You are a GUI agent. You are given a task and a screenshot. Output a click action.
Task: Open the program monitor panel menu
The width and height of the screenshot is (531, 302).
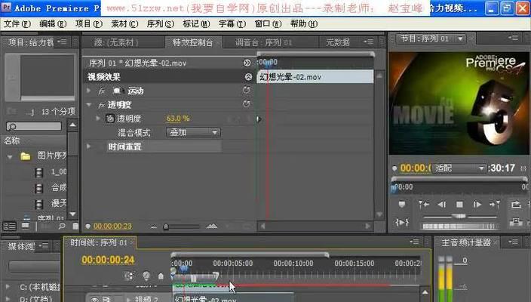click(513, 38)
